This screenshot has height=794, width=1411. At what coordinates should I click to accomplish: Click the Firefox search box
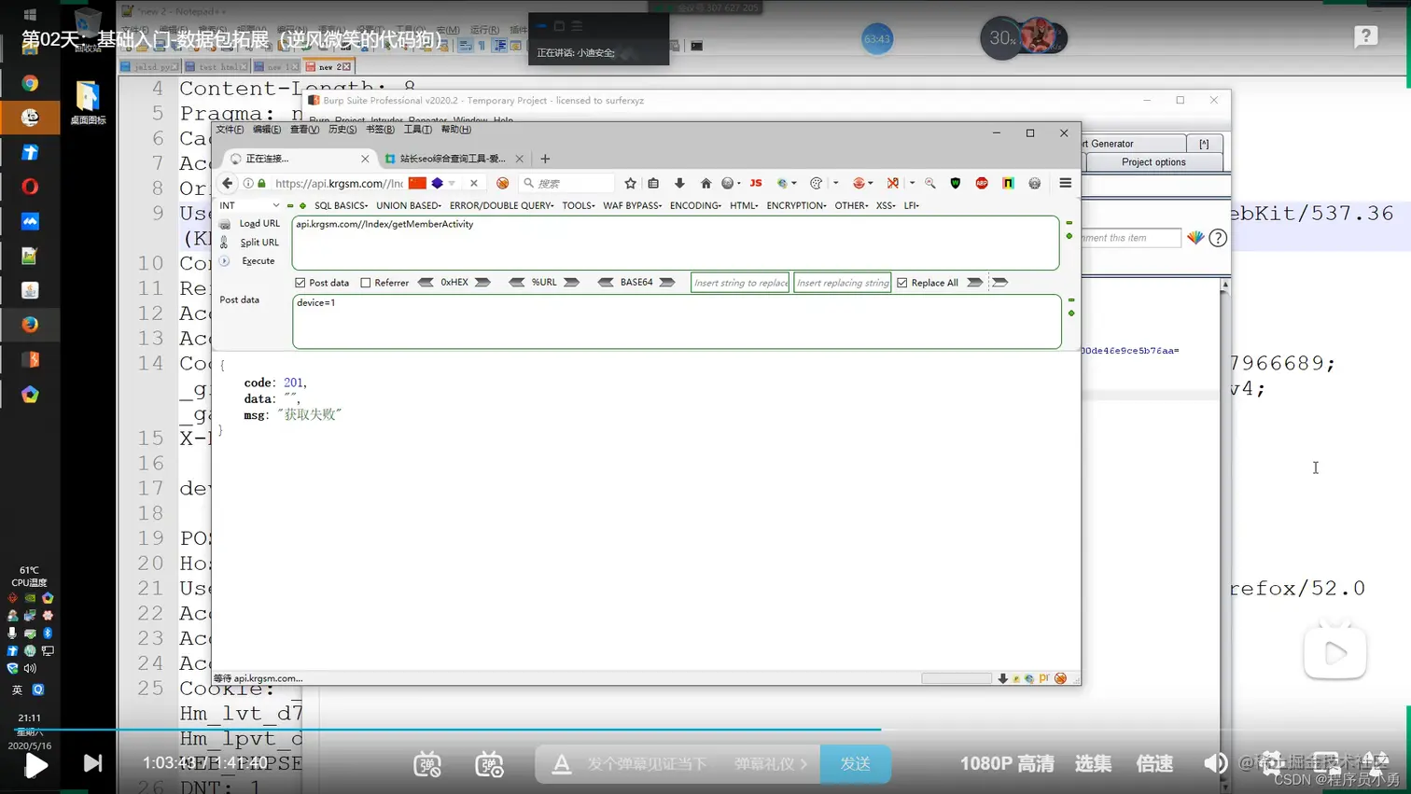point(567,183)
